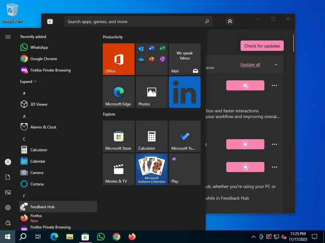Screen dimensions: 325x243
Task: Open Pictures from the Start sidebar
Action: (8, 192)
